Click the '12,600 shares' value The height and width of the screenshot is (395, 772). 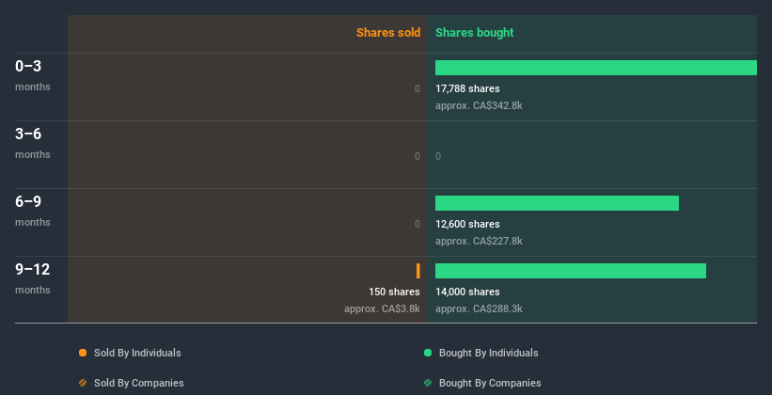click(467, 224)
